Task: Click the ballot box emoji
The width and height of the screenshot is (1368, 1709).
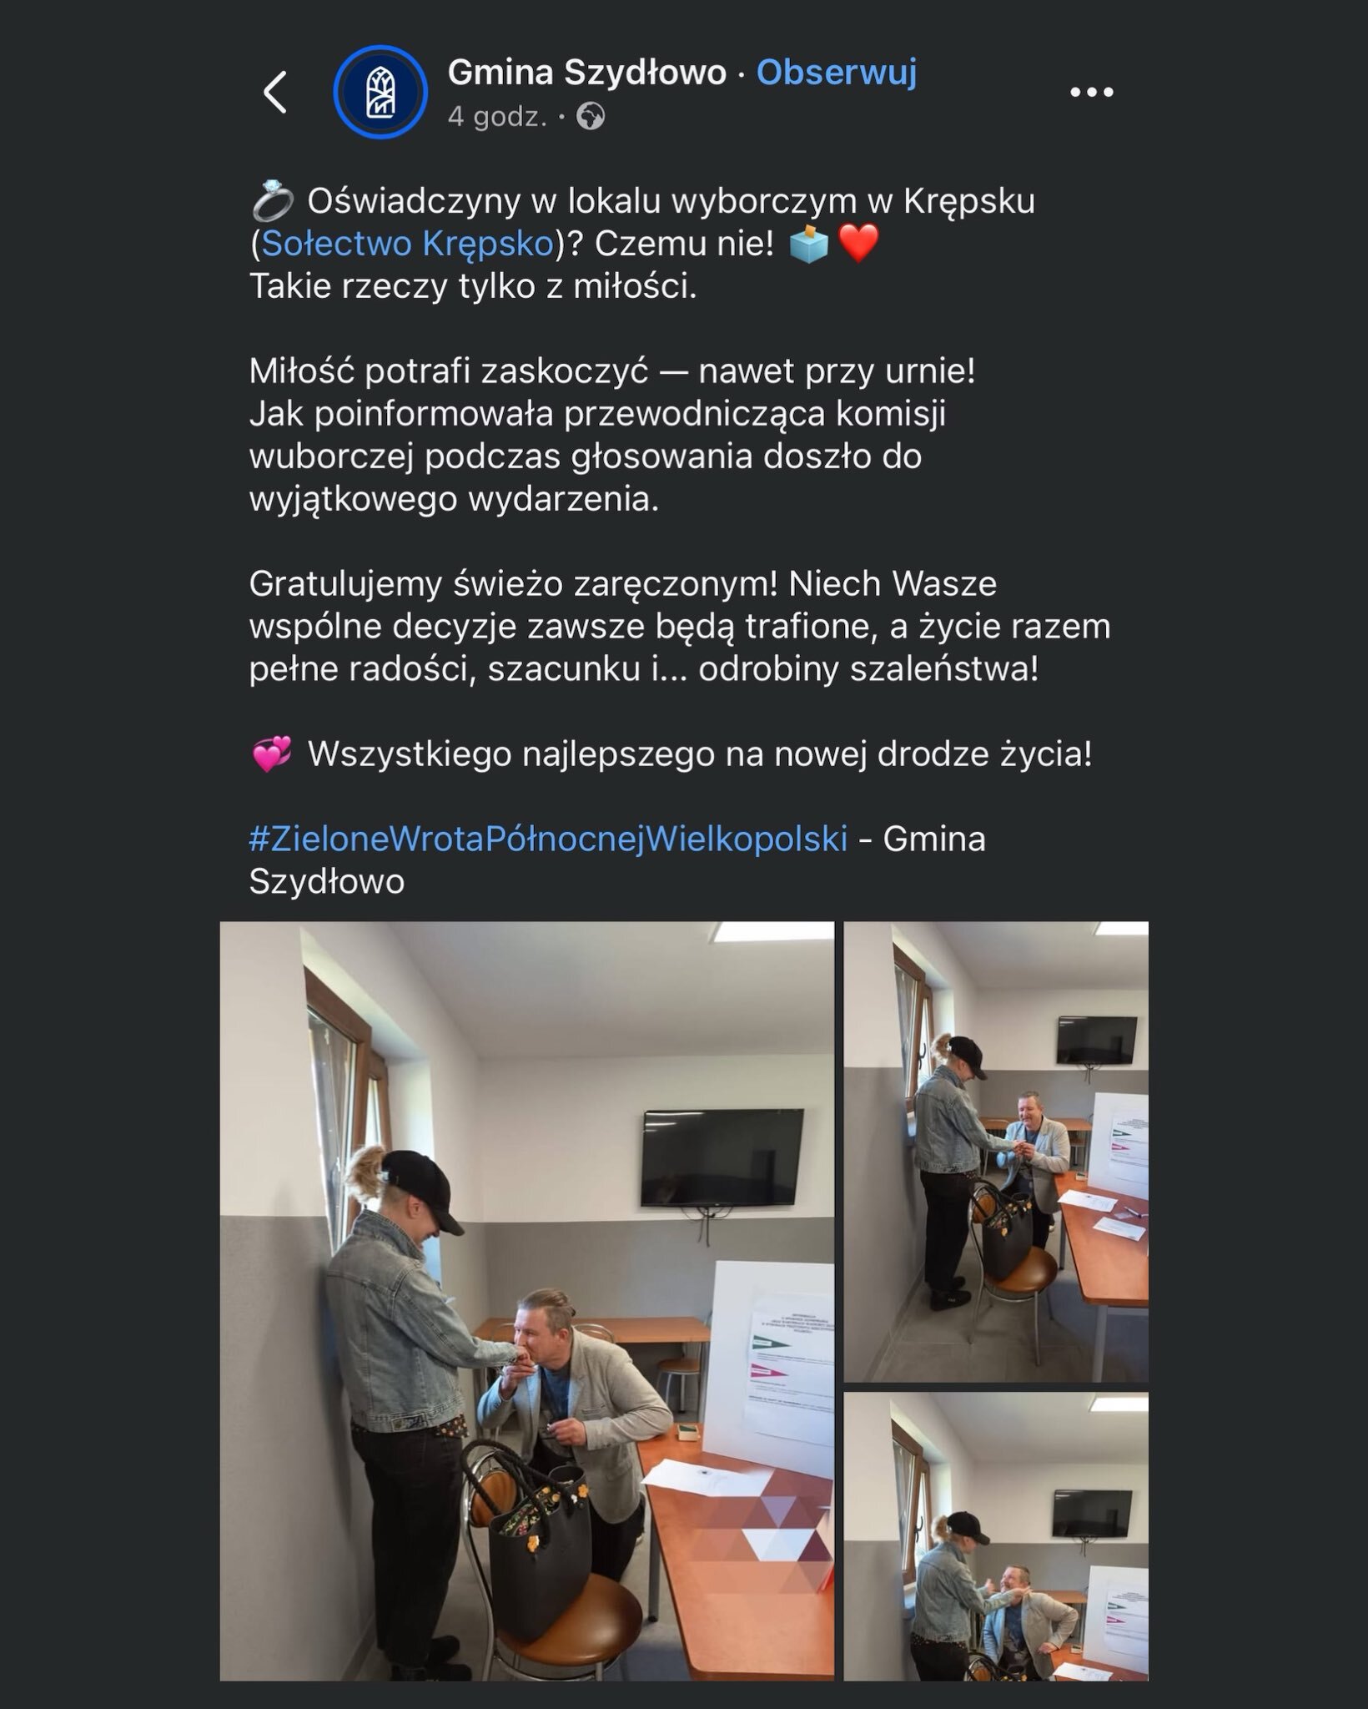Action: point(808,245)
